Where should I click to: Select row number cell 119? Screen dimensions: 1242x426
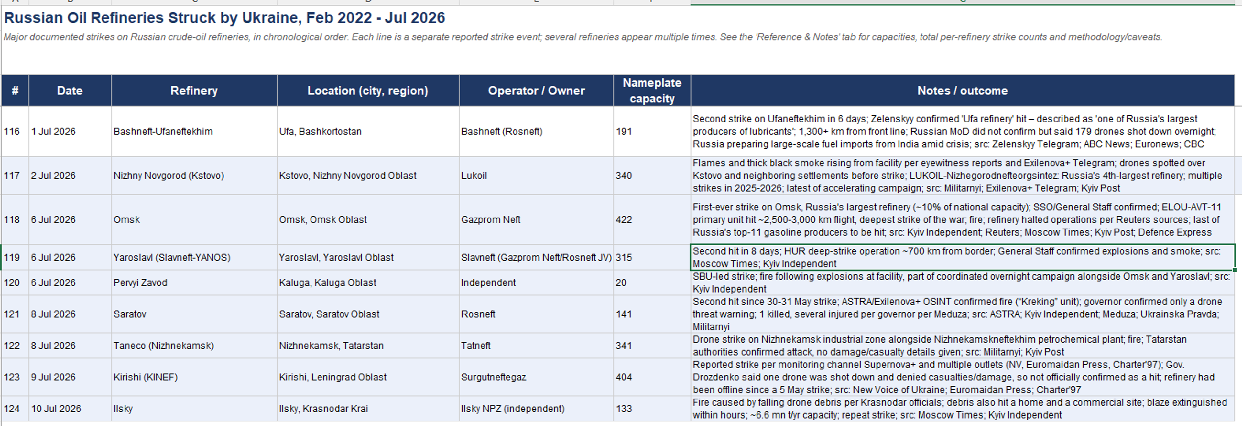[x=15, y=257]
